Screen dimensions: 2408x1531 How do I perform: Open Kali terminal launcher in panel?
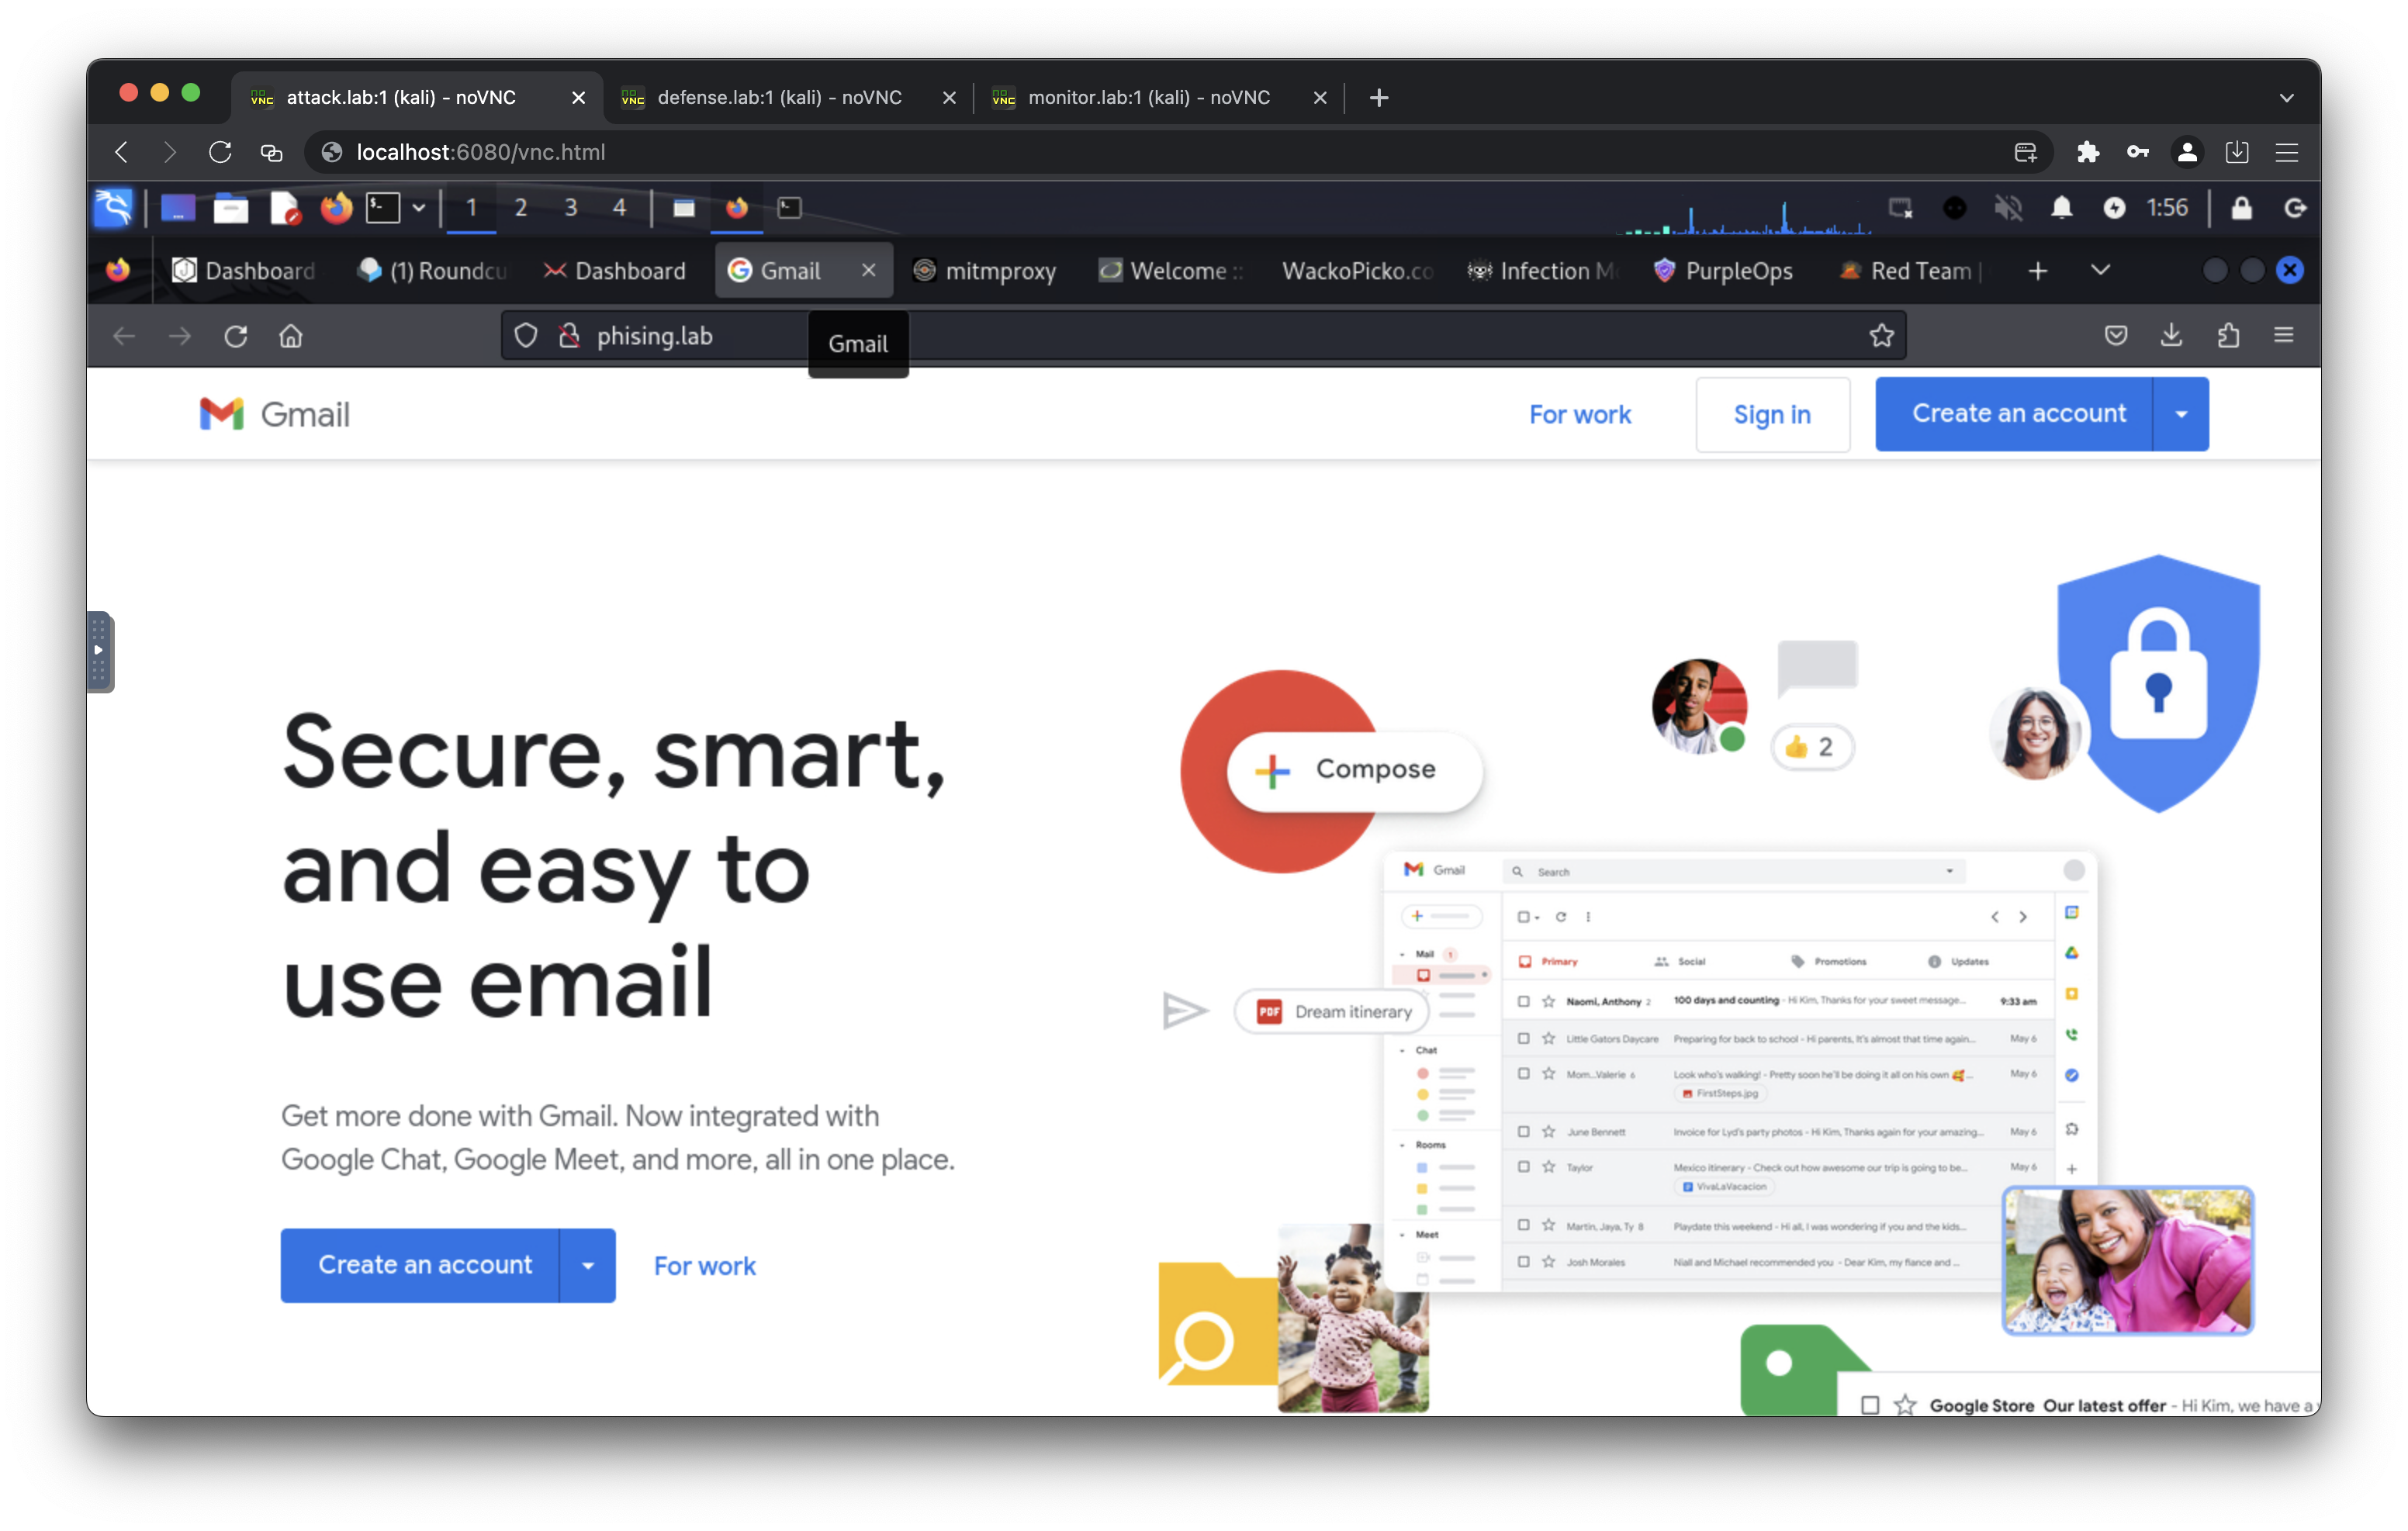[383, 208]
